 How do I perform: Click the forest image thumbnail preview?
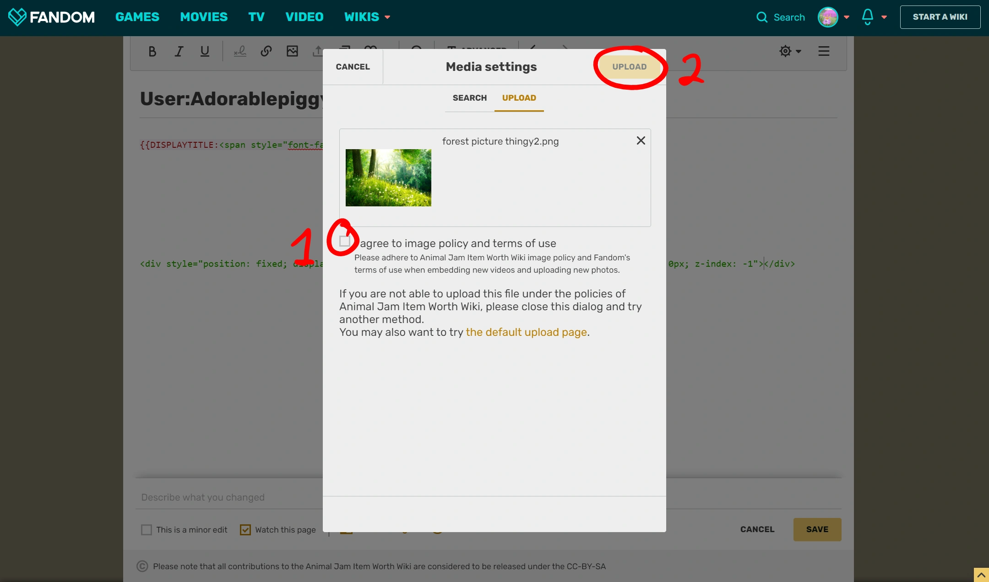pyautogui.click(x=388, y=178)
